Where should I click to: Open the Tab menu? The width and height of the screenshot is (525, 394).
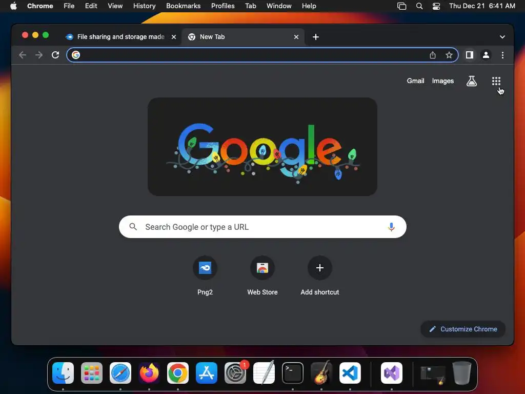pos(250,6)
